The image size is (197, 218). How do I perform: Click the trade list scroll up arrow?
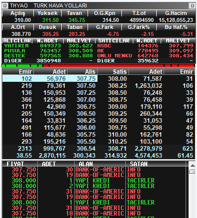[193, 165]
